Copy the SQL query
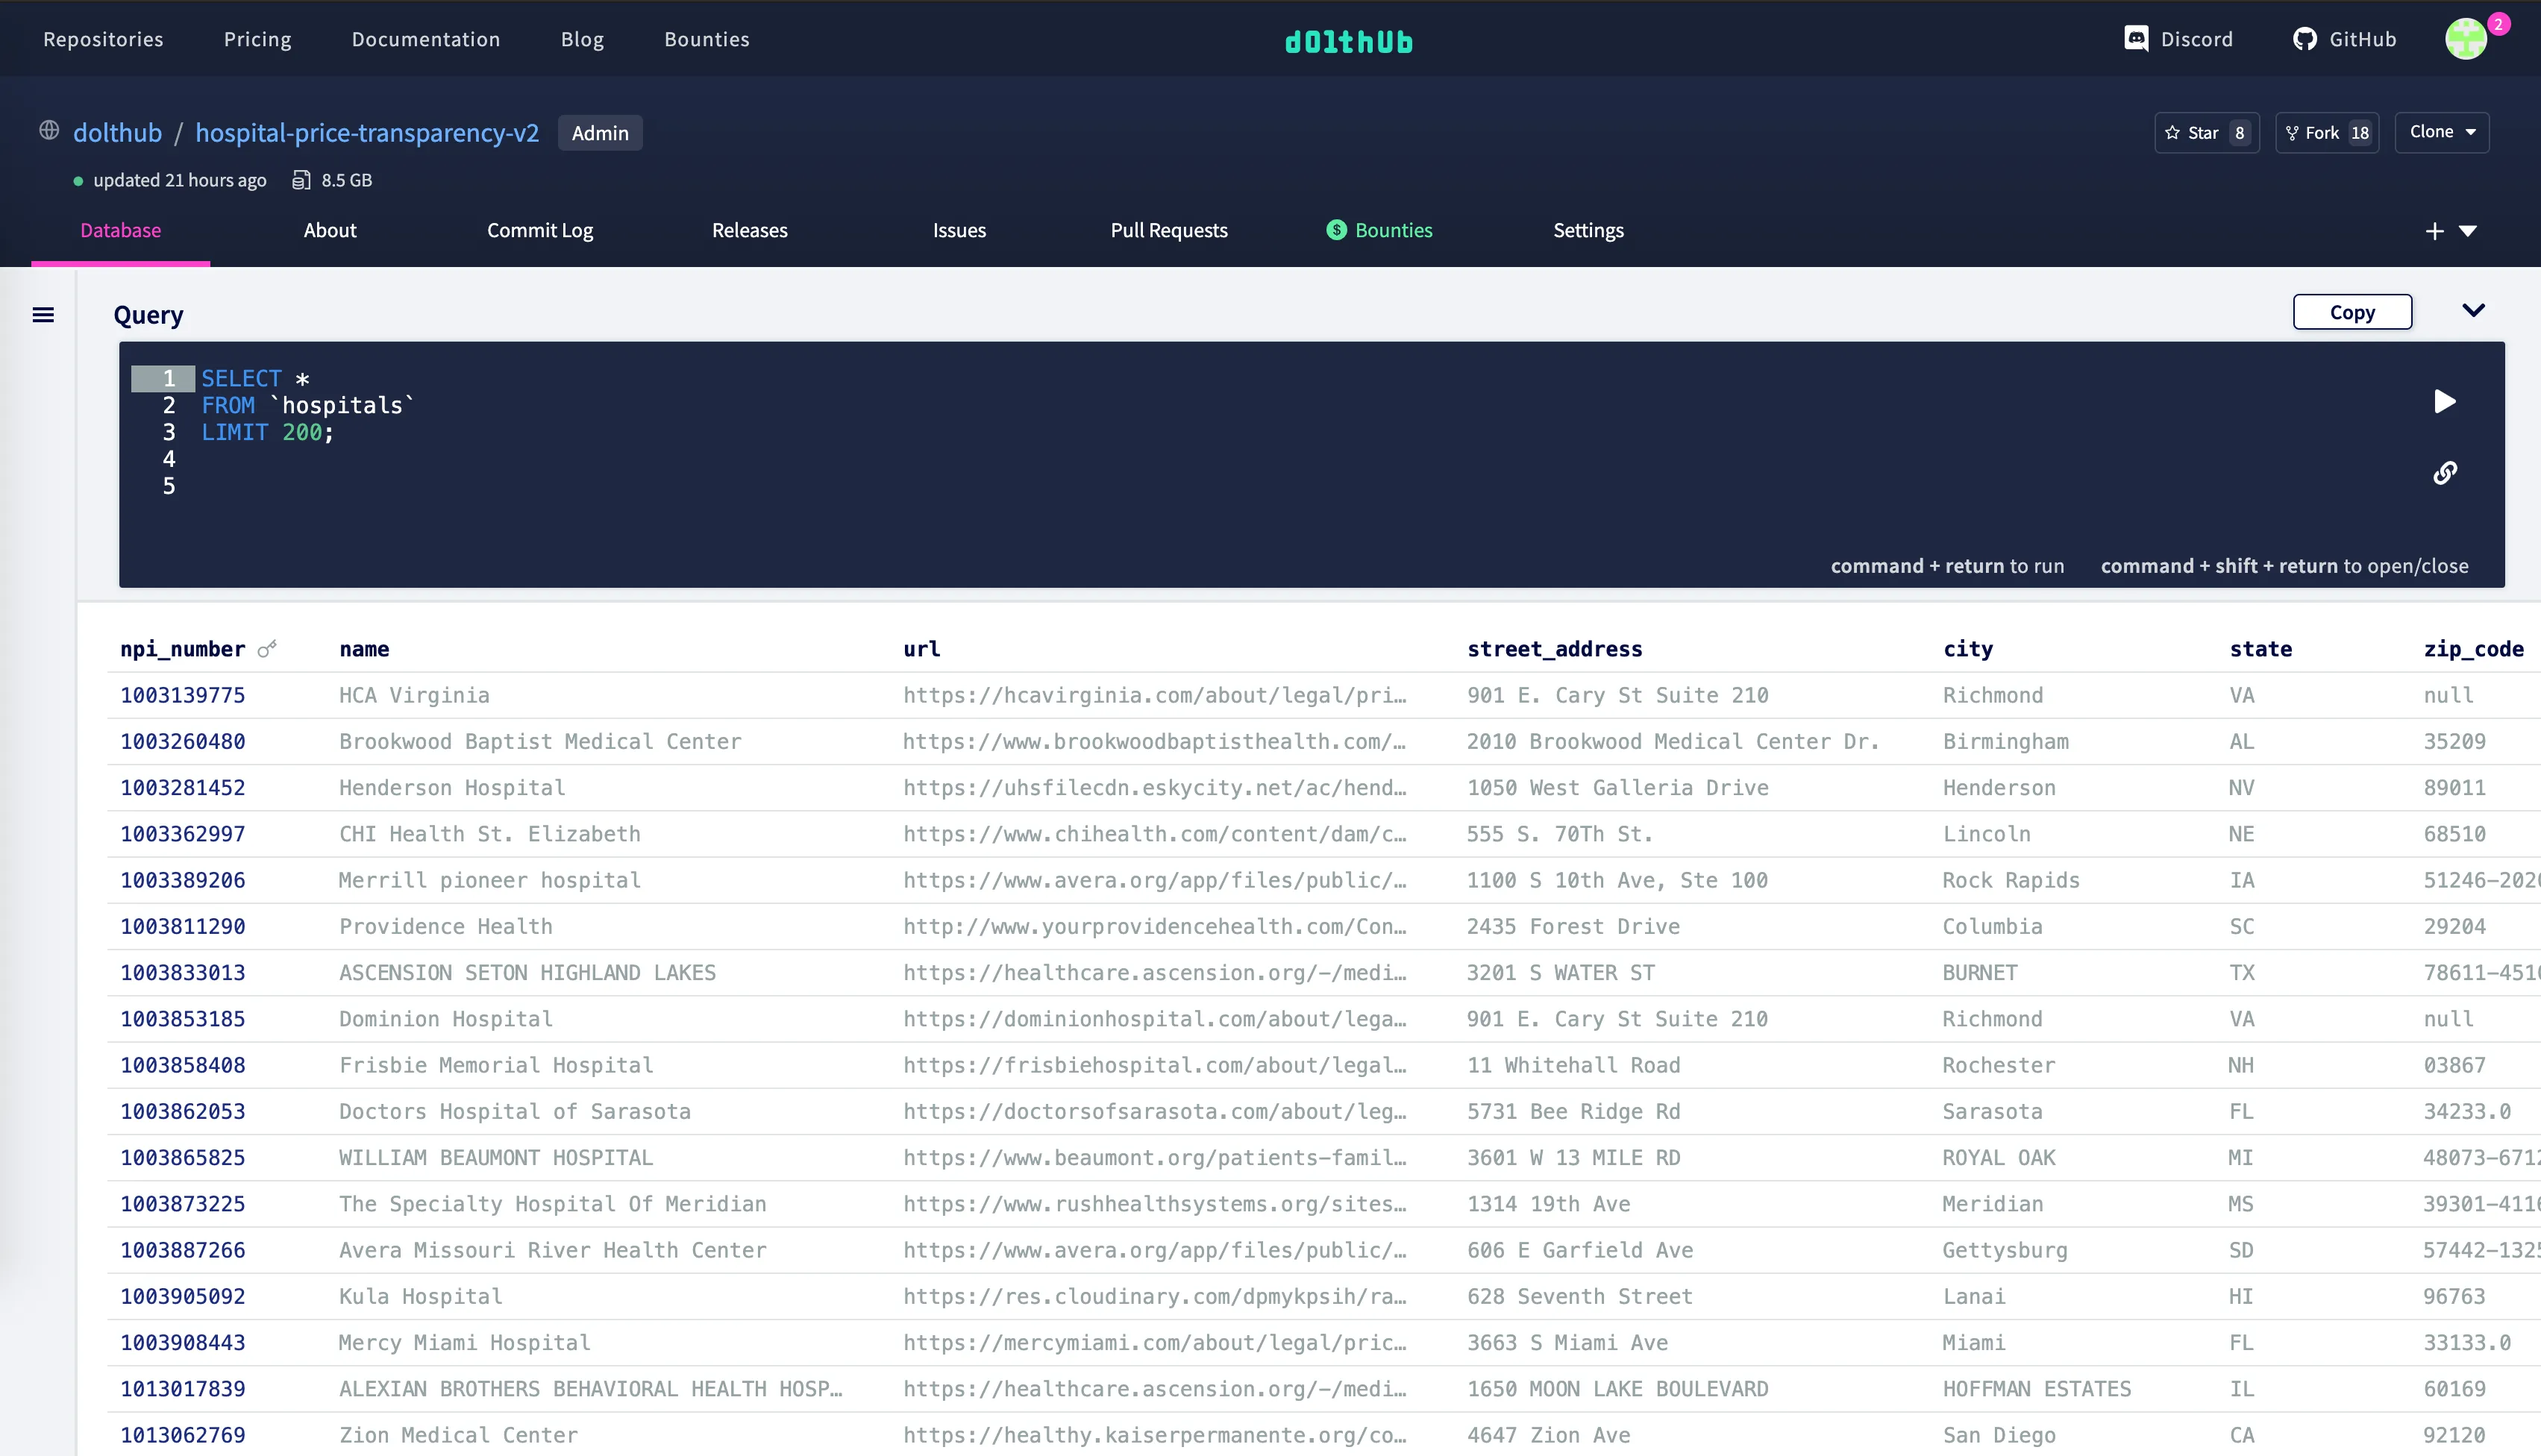Viewport: 2541px width, 1456px height. (2352, 311)
